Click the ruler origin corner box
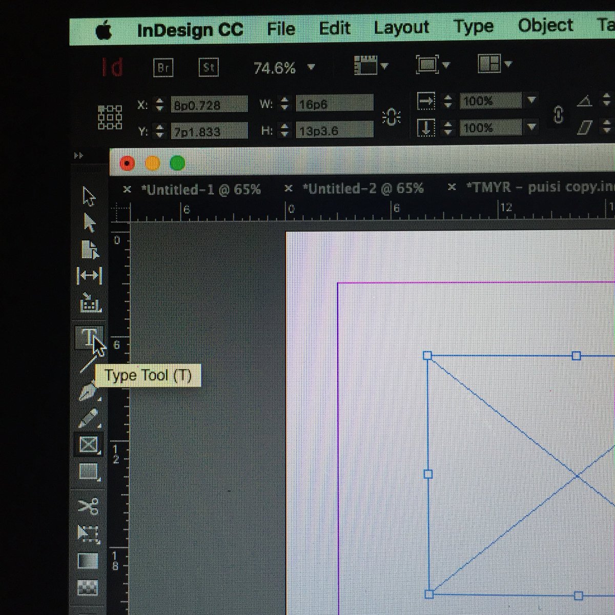This screenshot has height=615, width=615. coord(120,212)
